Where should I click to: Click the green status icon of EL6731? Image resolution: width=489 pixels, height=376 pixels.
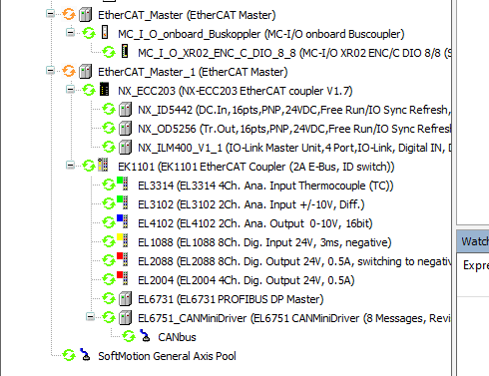coord(109,299)
